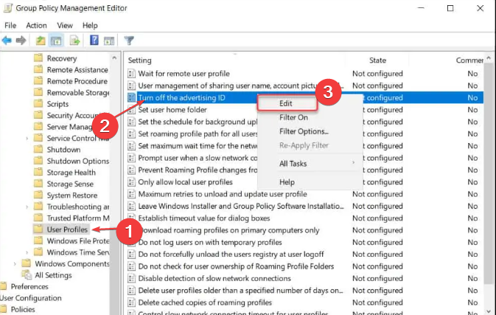Click the Preferences folder icon
The image size is (496, 315).
point(3,286)
